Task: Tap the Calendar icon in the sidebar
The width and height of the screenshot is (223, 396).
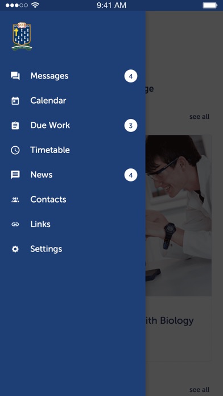Action: click(15, 101)
